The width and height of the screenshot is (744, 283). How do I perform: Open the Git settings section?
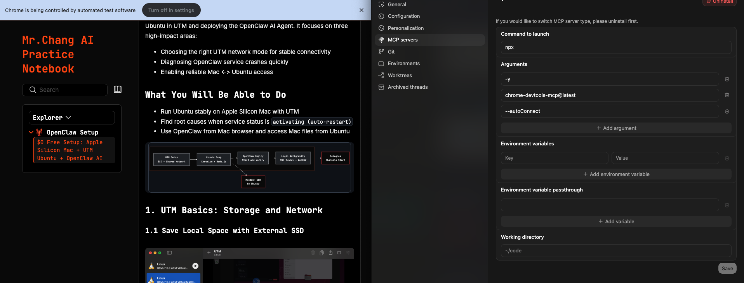tap(391, 52)
